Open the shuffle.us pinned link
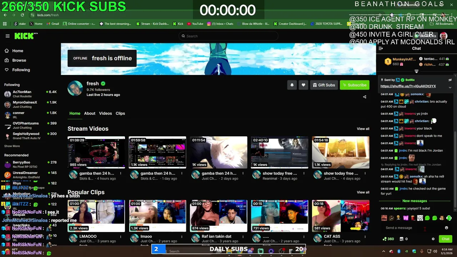 click(x=408, y=86)
